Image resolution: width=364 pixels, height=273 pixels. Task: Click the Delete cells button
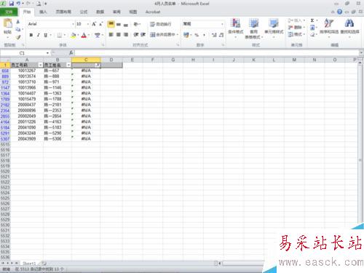(296, 27)
